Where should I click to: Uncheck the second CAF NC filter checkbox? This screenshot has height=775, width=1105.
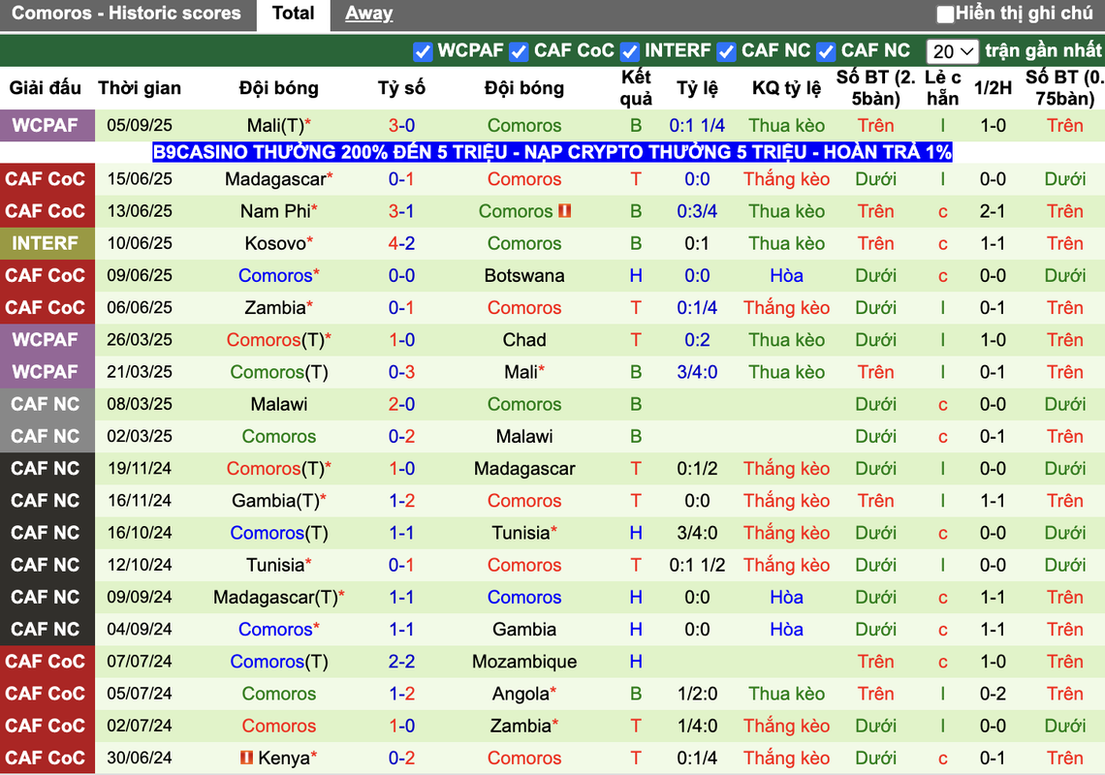pos(826,51)
